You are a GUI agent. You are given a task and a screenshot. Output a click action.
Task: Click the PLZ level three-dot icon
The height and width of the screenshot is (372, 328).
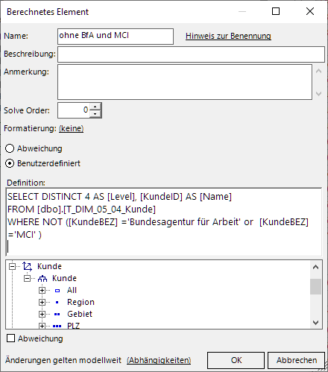pyautogui.click(x=57, y=326)
